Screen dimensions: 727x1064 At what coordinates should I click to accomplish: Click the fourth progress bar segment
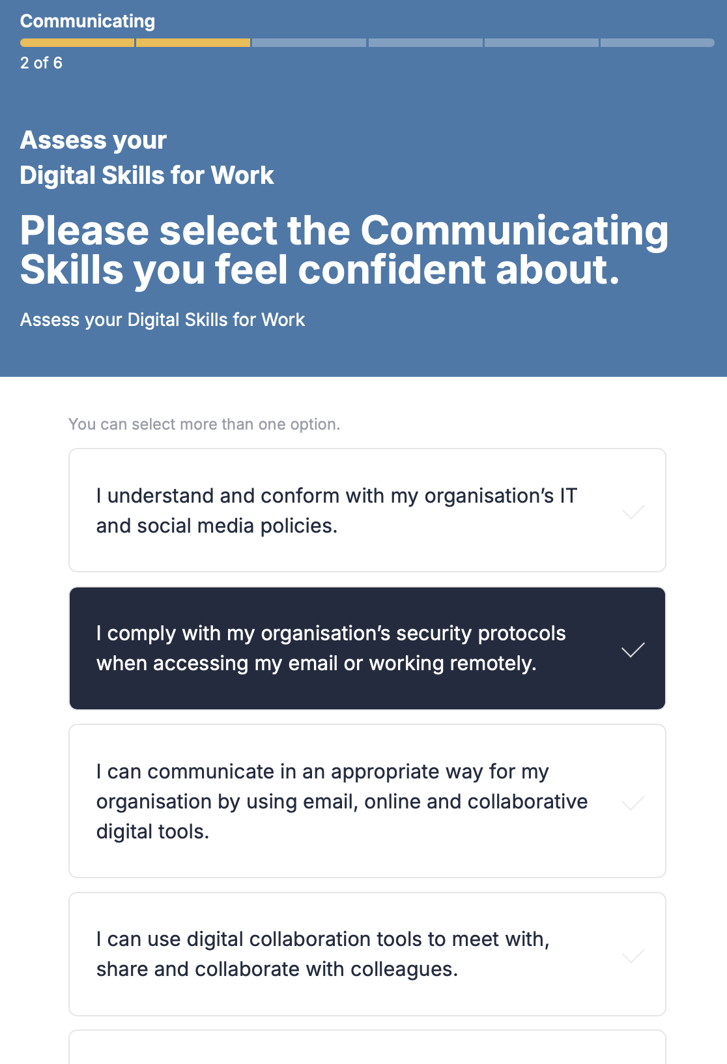(425, 43)
